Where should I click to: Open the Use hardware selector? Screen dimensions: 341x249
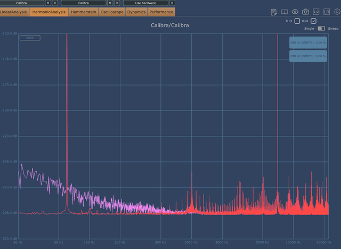click(x=145, y=3)
